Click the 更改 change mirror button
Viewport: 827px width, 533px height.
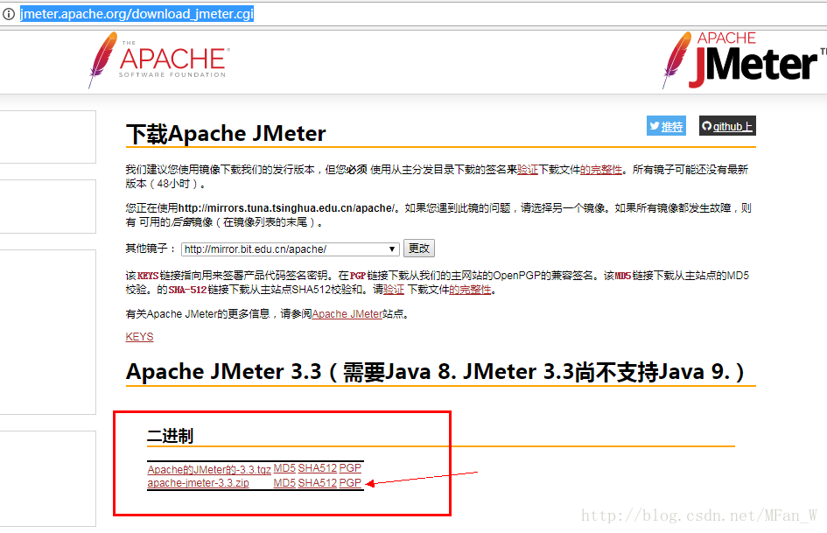pyautogui.click(x=419, y=248)
